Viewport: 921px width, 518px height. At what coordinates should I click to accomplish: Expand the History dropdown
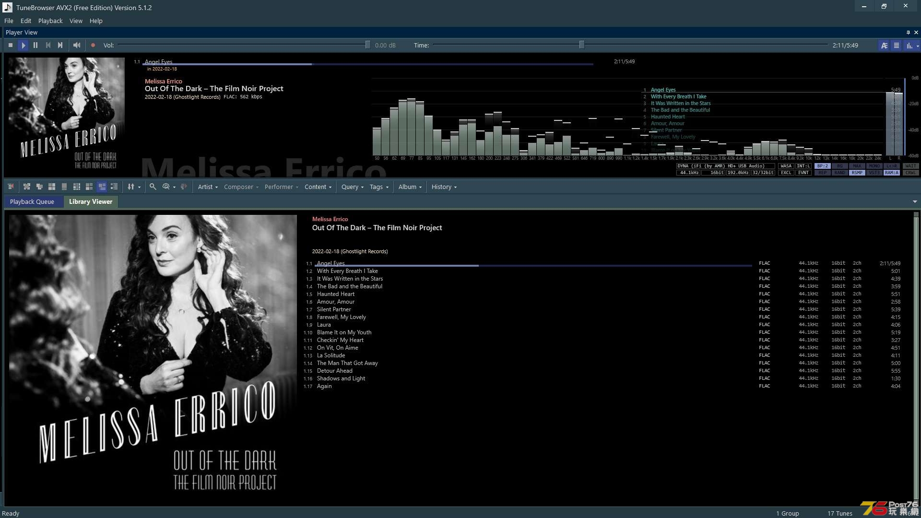pos(444,187)
